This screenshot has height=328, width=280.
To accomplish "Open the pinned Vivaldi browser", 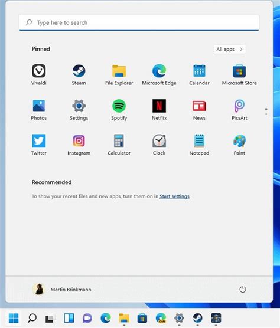I will pyautogui.click(x=39, y=75).
